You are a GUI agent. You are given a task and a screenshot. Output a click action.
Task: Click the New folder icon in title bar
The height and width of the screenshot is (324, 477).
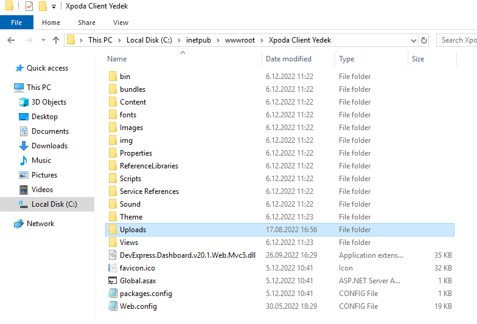pyautogui.click(x=43, y=6)
